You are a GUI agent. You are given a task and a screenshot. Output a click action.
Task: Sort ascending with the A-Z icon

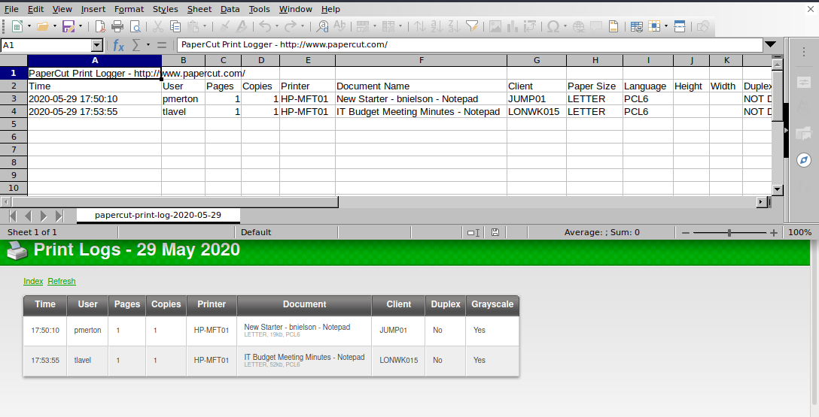[437, 26]
